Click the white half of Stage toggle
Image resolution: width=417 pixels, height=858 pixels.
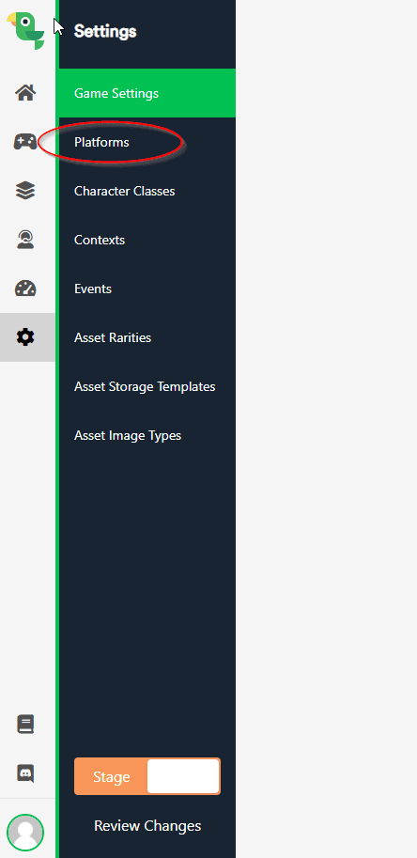tap(183, 776)
